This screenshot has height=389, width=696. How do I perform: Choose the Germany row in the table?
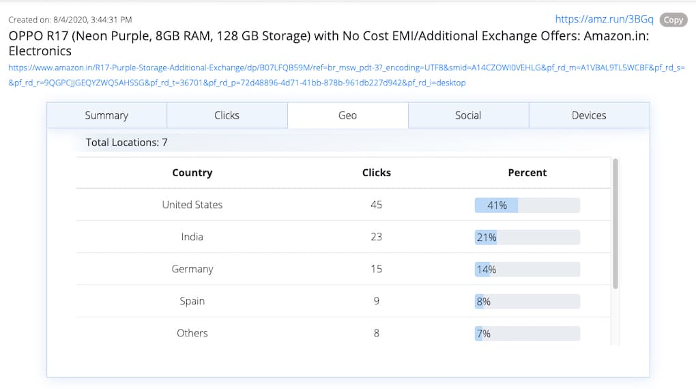192,269
